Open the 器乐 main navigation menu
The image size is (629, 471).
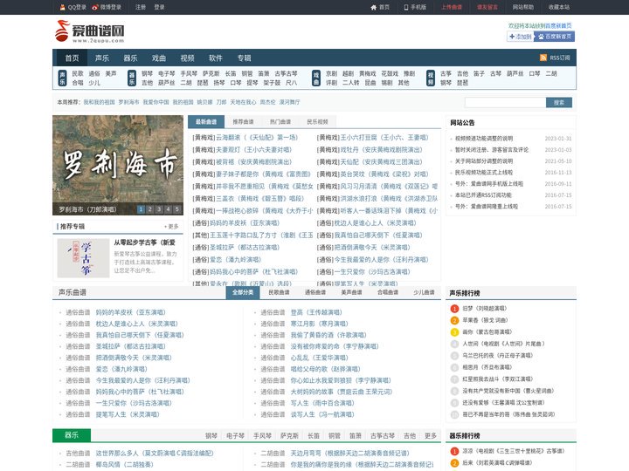tap(130, 58)
